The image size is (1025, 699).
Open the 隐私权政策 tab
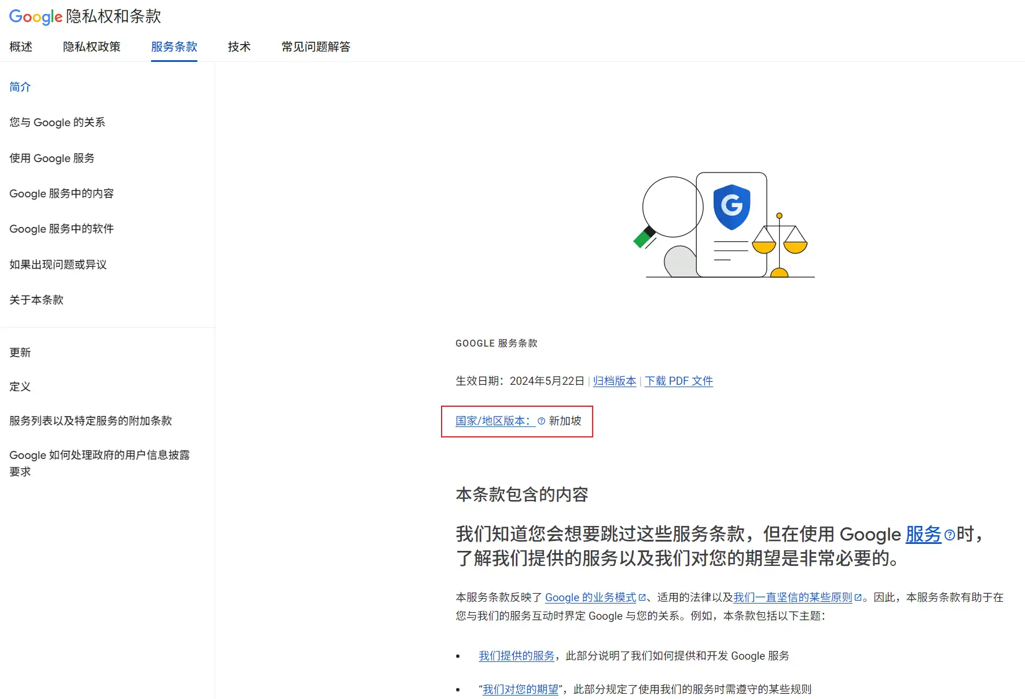click(x=91, y=47)
